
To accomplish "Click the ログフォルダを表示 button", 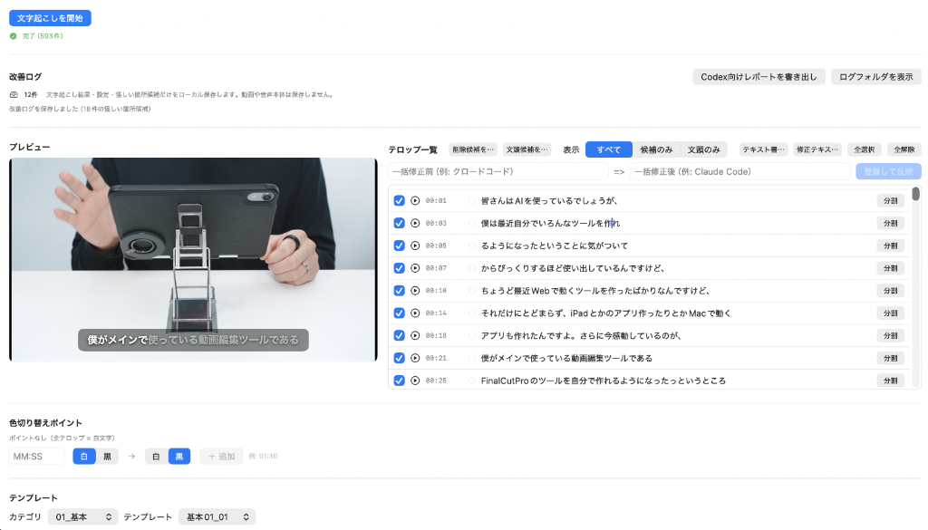I will 876,77.
